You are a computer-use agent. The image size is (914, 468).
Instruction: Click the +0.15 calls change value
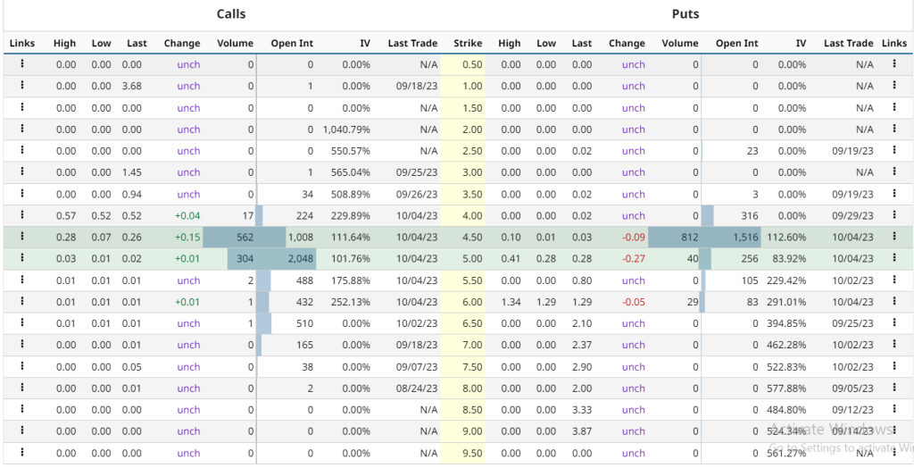pos(187,237)
